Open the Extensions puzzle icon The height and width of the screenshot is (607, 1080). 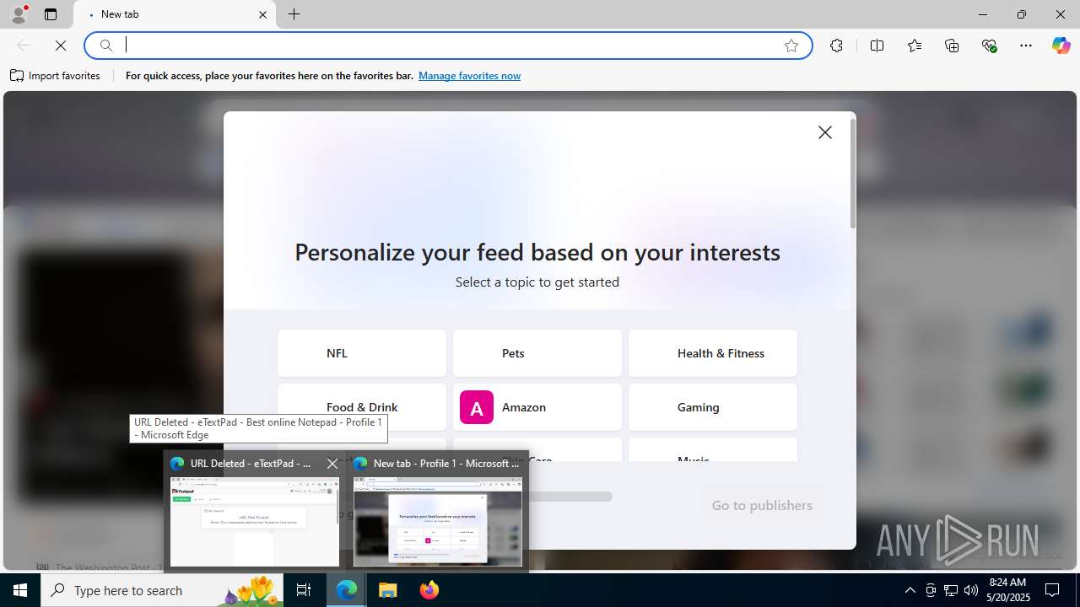tap(836, 46)
